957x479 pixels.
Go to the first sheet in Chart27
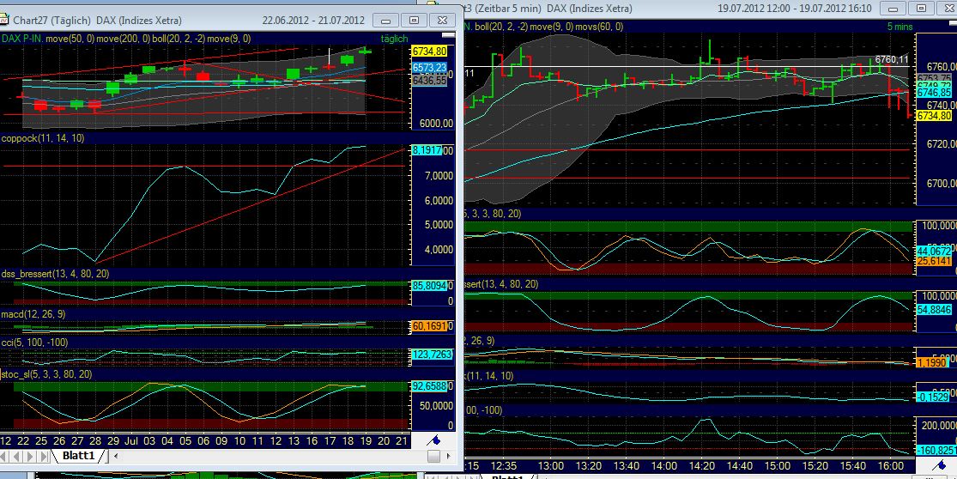5,457
